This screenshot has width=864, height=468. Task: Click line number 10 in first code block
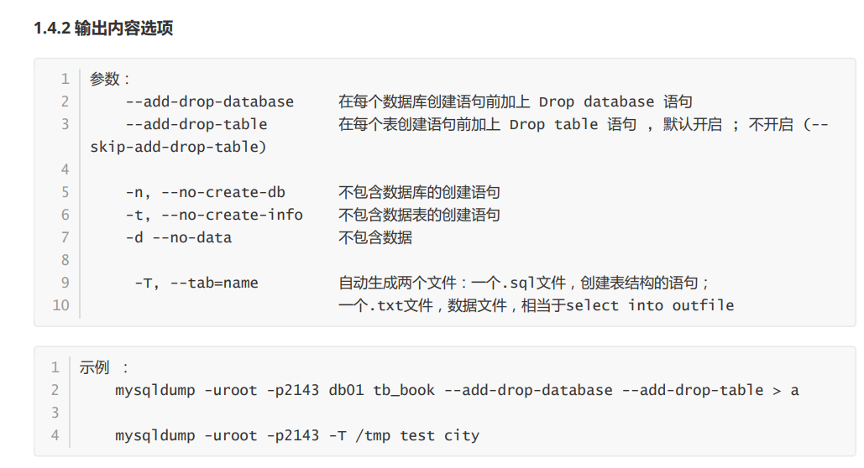[60, 305]
